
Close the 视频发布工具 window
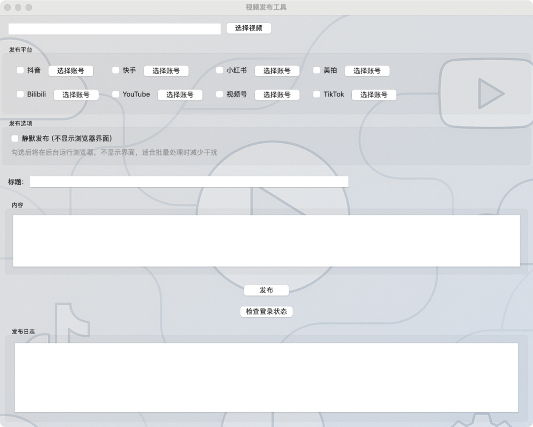point(7,7)
